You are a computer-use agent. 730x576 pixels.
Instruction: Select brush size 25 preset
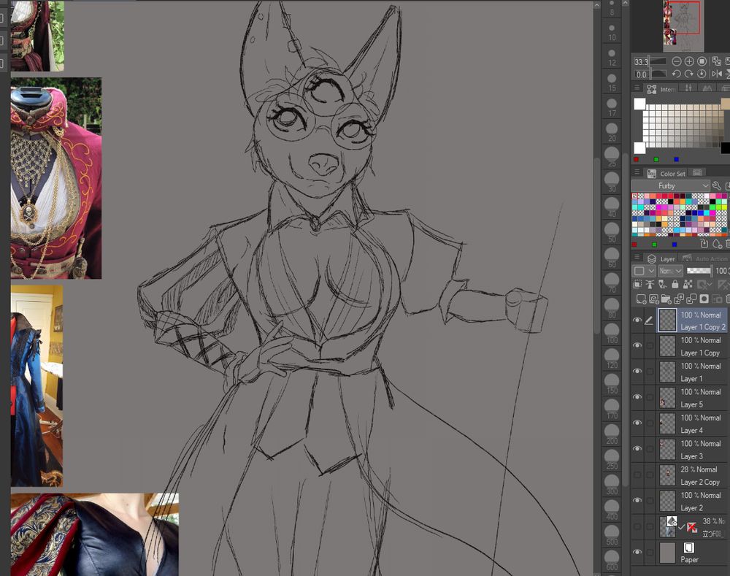(x=612, y=158)
